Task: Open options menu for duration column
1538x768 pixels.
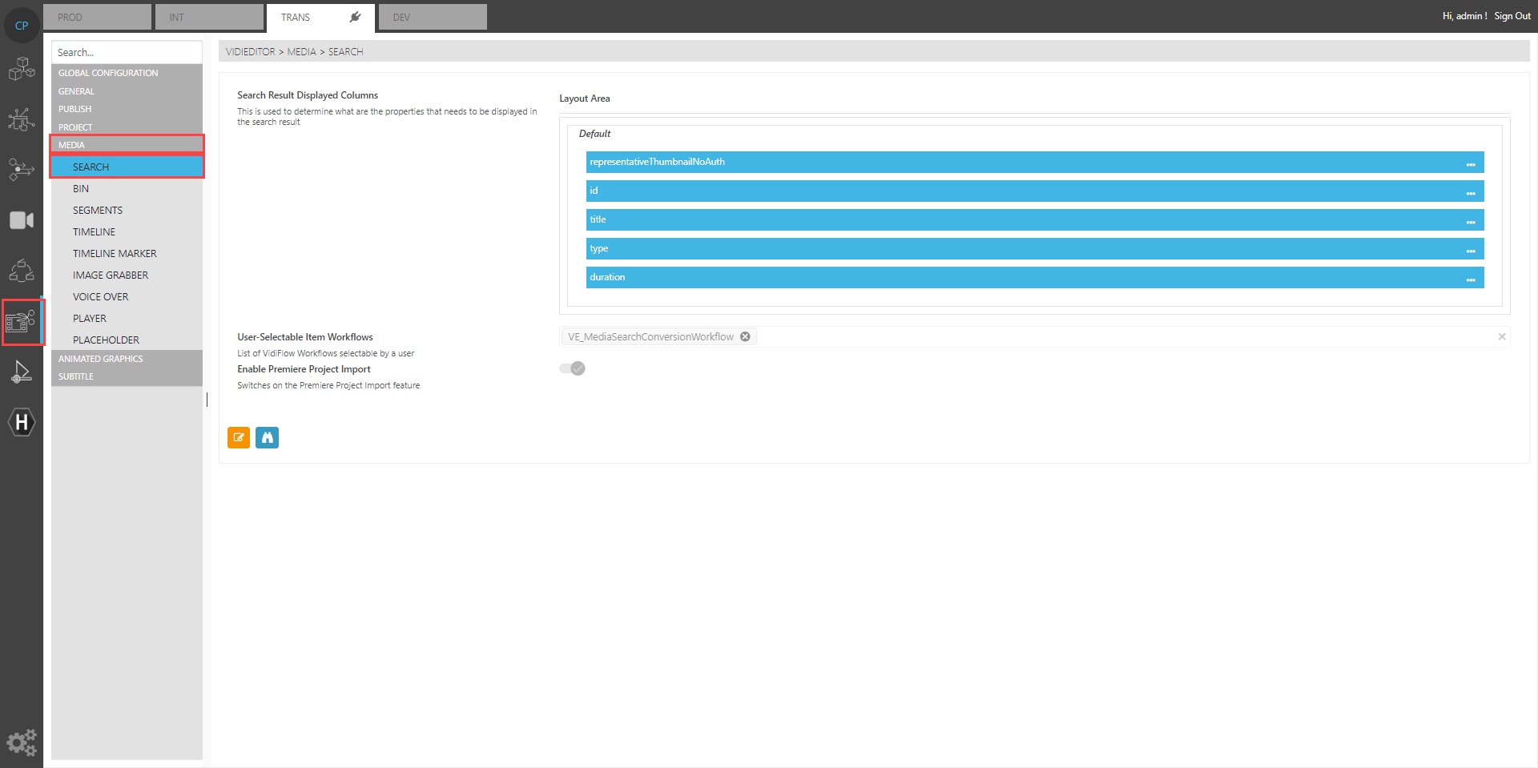Action: pyautogui.click(x=1471, y=279)
